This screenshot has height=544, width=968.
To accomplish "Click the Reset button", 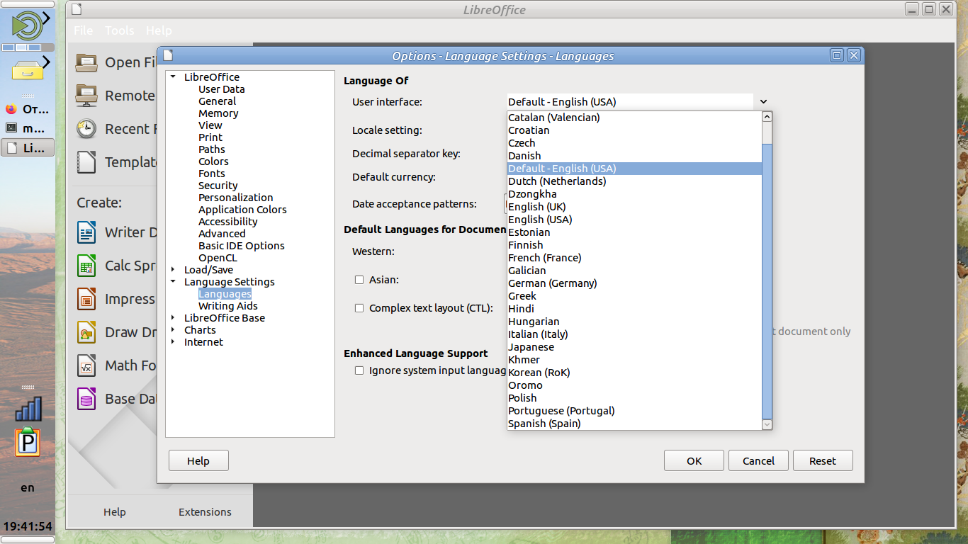I will 823,460.
